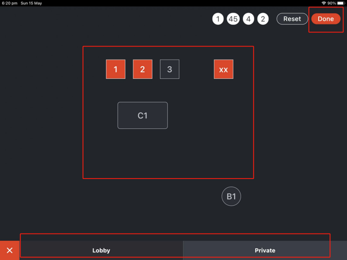Tap the white badge showing 45
This screenshot has width=347, height=260.
pos(233,19)
